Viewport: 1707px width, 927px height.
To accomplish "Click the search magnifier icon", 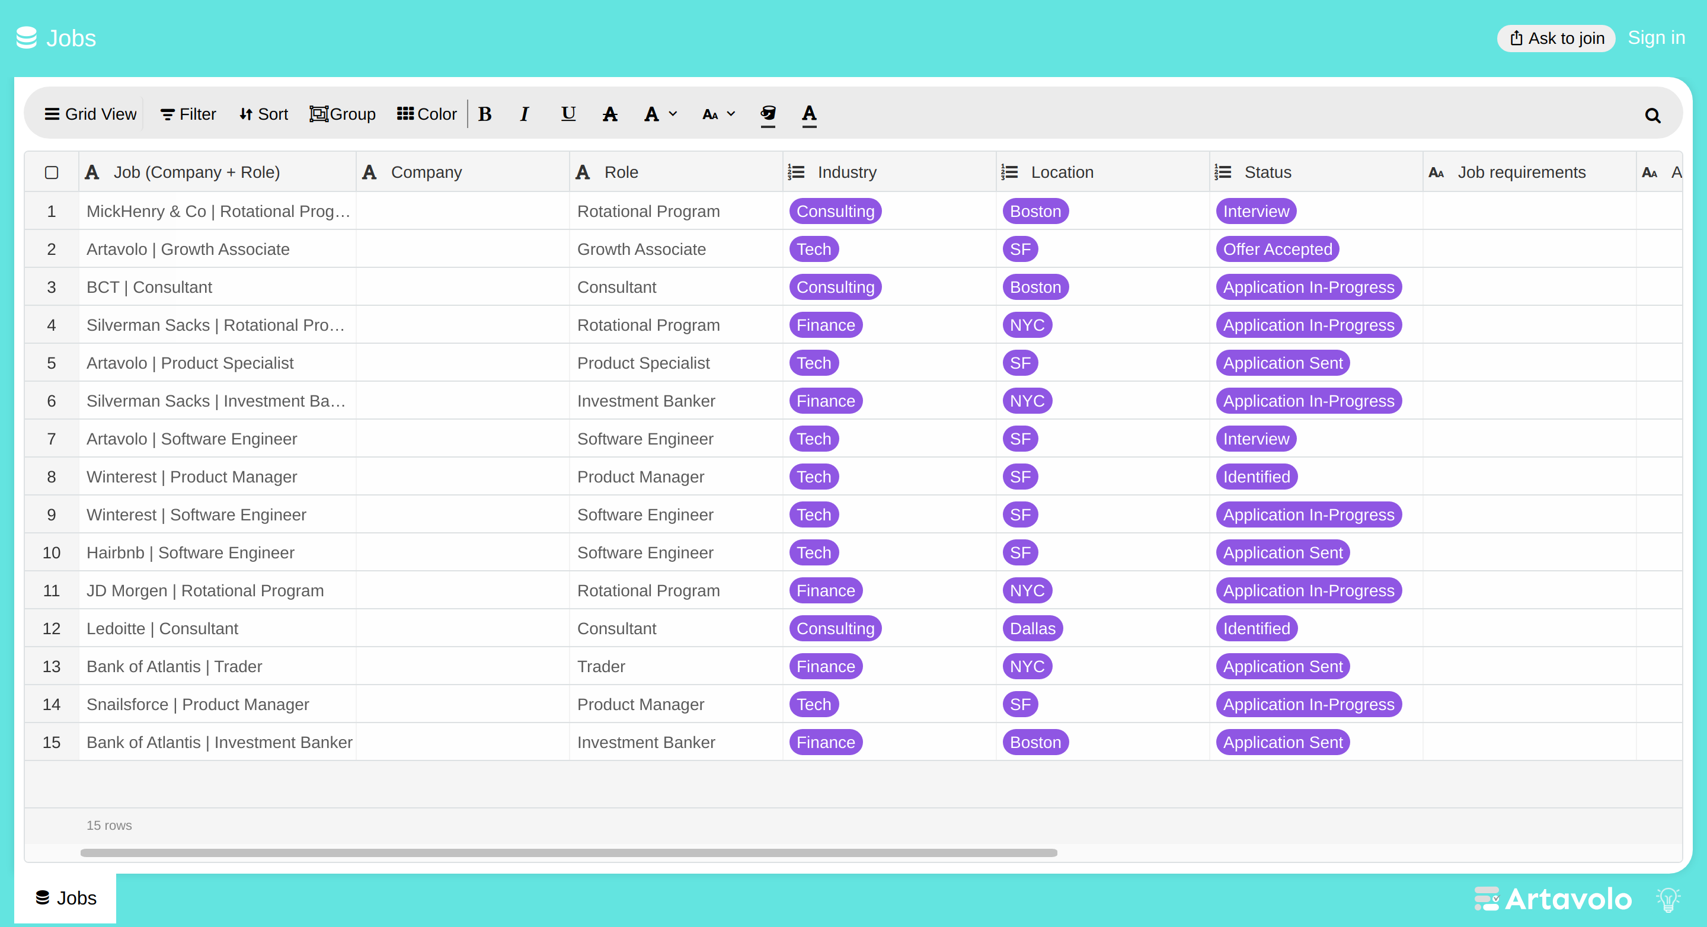I will (x=1652, y=116).
